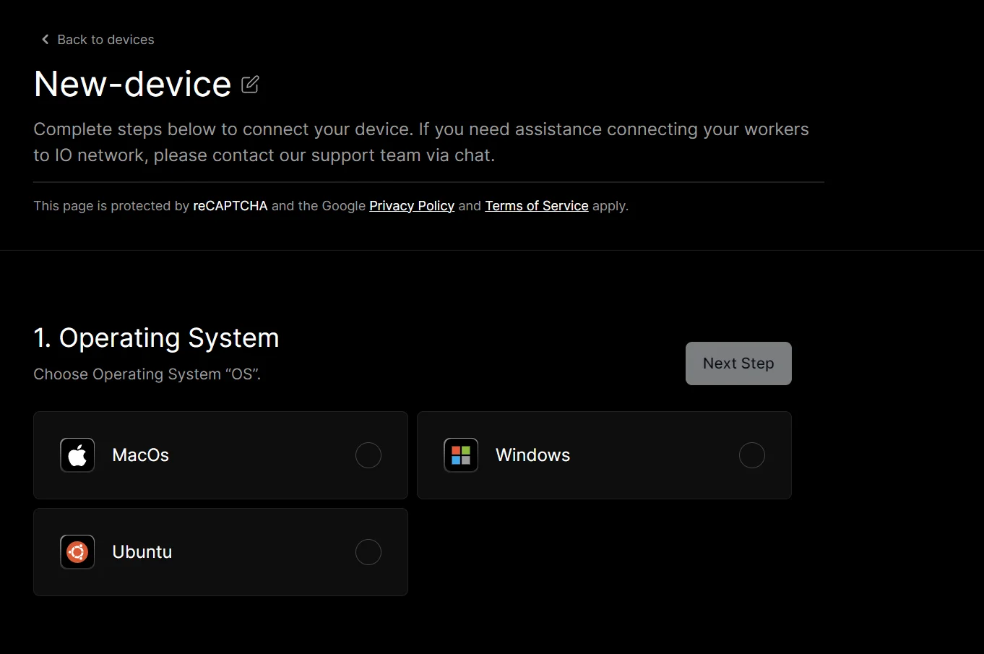
Task: Click the Next Step button
Action: pos(738,363)
